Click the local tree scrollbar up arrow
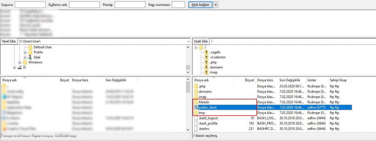 pyautogui.click(x=188, y=47)
